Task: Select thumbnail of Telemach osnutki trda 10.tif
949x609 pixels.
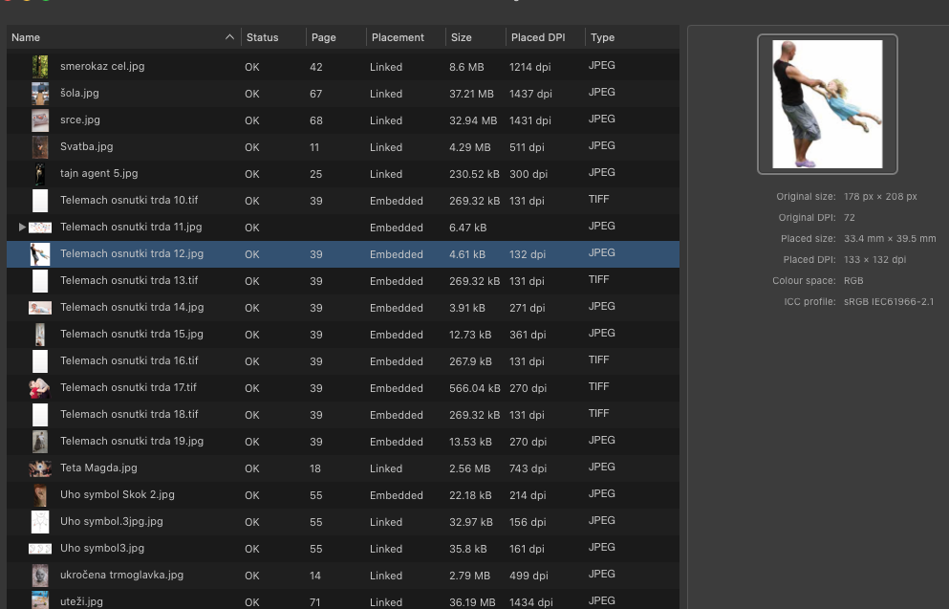Action: pyautogui.click(x=40, y=201)
